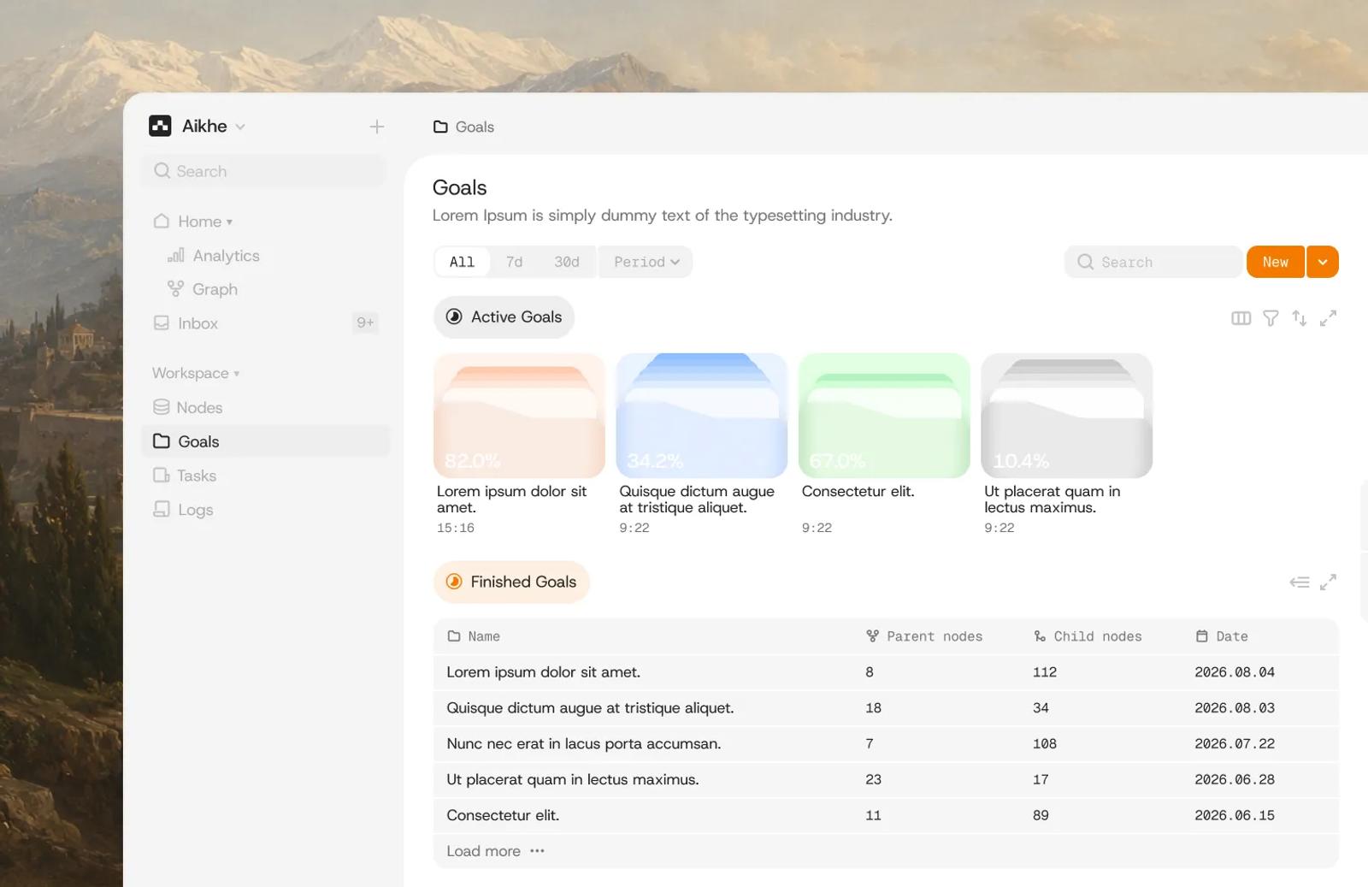This screenshot has height=887, width=1368.
Task: Open Graph in the sidebar
Action: (203, 289)
